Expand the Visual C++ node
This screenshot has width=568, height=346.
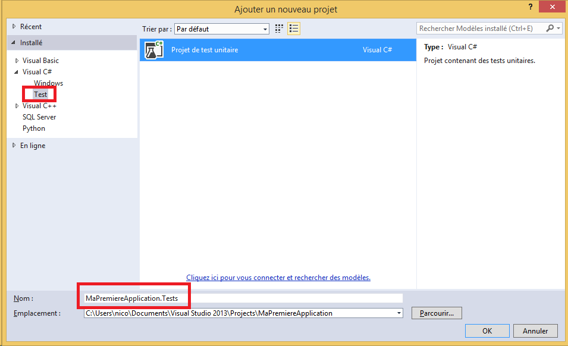pos(17,106)
